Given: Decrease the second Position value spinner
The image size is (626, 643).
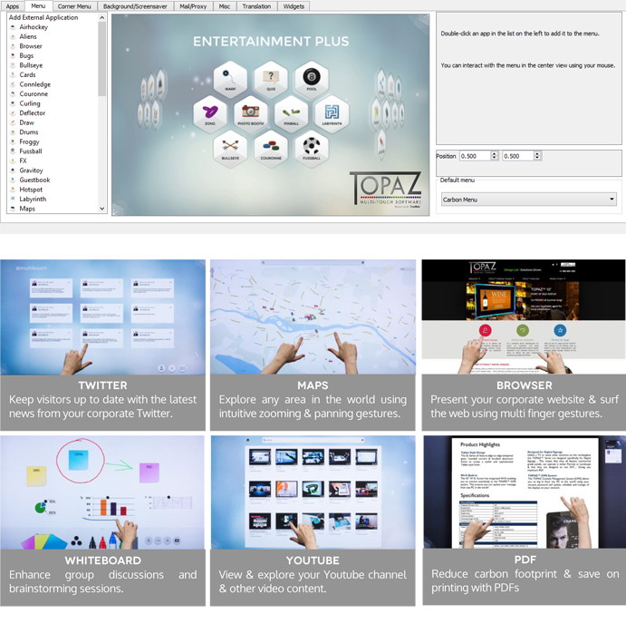Looking at the screenshot, I should (537, 159).
